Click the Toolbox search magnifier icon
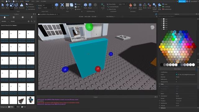The image size is (199, 112). coord(31,21)
